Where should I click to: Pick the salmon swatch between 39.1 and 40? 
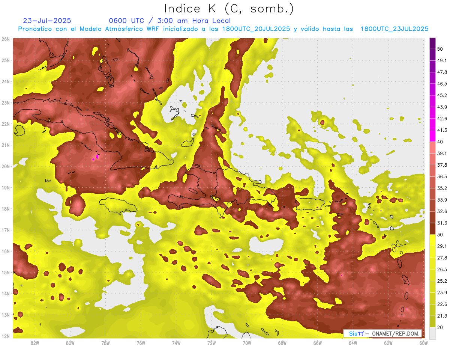click(432, 148)
